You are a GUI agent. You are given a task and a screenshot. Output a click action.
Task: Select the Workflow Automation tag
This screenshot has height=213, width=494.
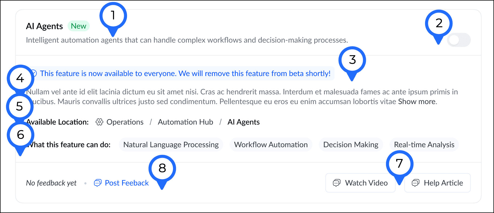271,145
